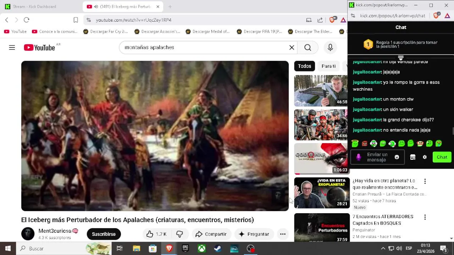The width and height of the screenshot is (454, 255).
Task: Open the 'Descargar FIFA 19' bookmark
Action: click(259, 32)
